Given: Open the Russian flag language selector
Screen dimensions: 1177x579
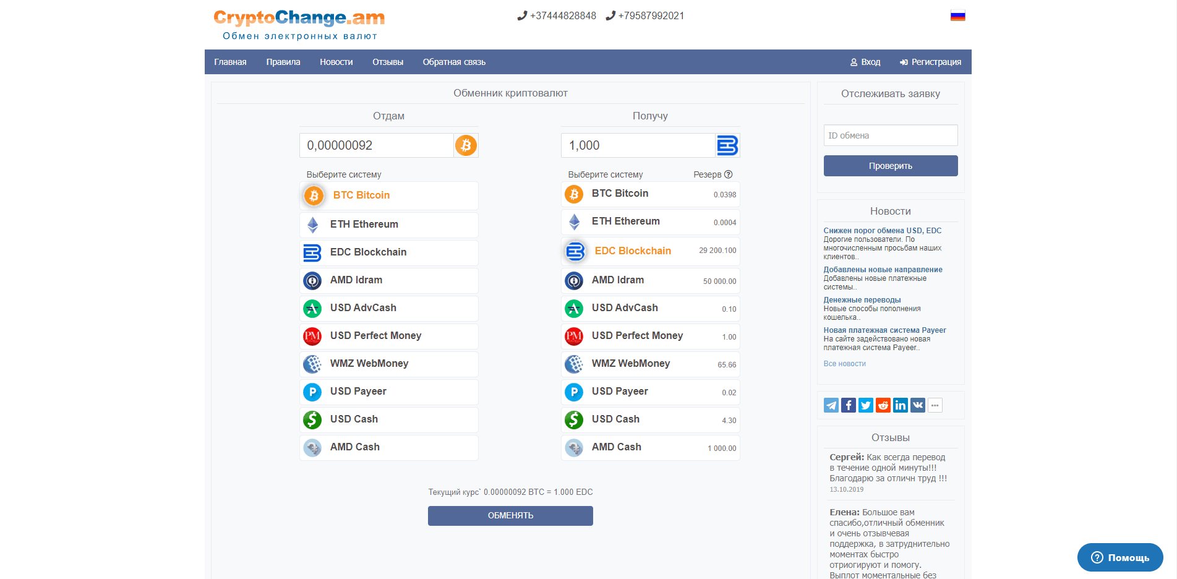Looking at the screenshot, I should [958, 15].
